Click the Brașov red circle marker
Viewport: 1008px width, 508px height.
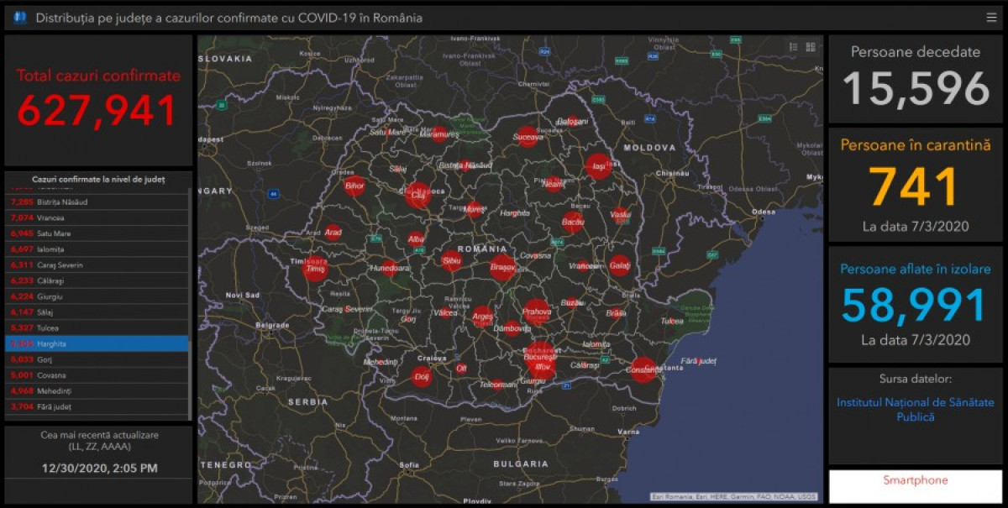502,268
